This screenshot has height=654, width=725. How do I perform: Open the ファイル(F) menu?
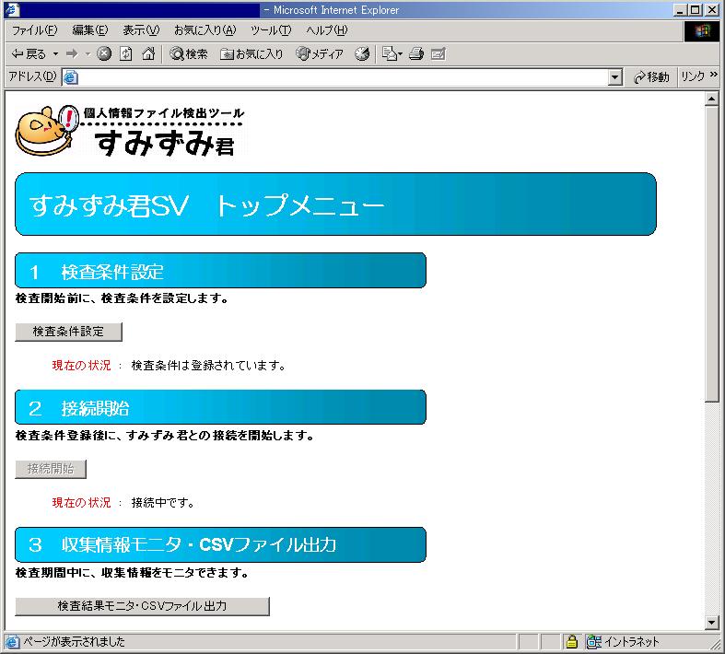35,30
